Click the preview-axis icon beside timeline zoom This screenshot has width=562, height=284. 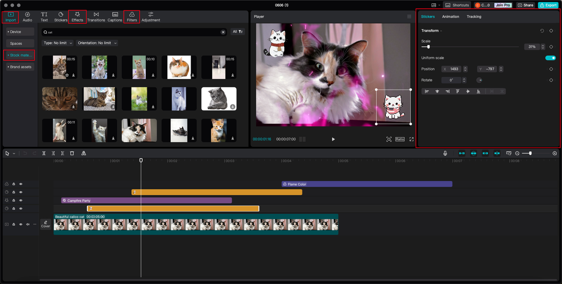coord(508,153)
